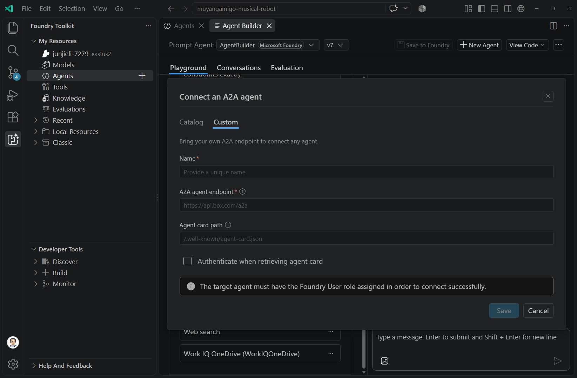Screen dimensions: 577x378
Task: Expand the Build tree node
Action: [x=36, y=273]
